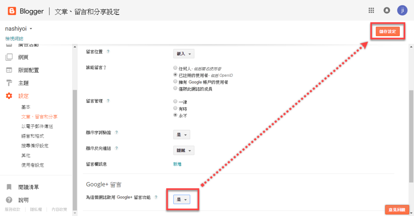Open 文章、留言和分享 settings submenu
Viewport: 414px width, 216px height.
(x=39, y=117)
